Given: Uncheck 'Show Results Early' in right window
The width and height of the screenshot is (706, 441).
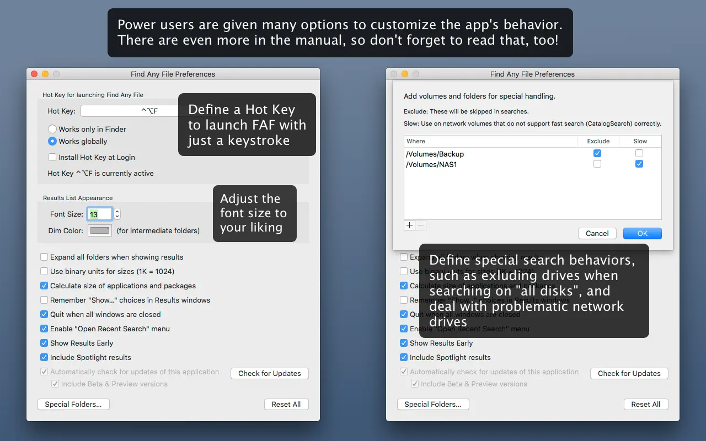Looking at the screenshot, I should (x=404, y=343).
